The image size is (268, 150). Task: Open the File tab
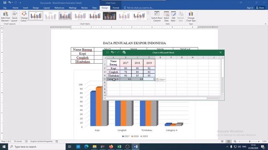5,8
